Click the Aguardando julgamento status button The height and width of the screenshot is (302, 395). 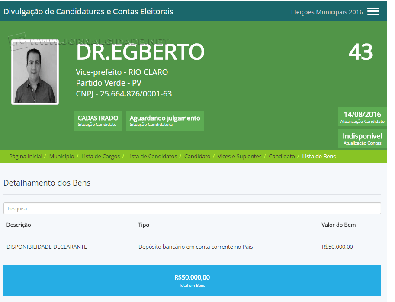click(164, 121)
